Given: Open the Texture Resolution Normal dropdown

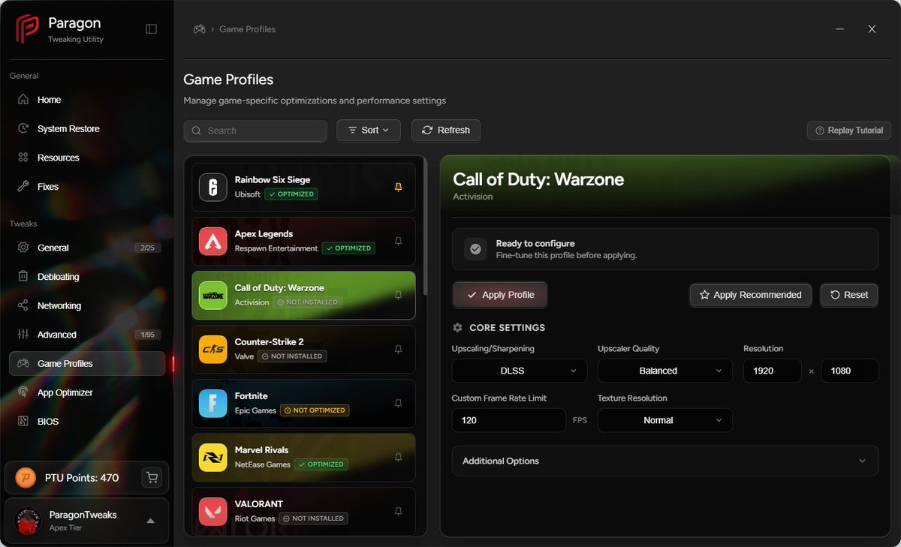Looking at the screenshot, I should point(665,420).
